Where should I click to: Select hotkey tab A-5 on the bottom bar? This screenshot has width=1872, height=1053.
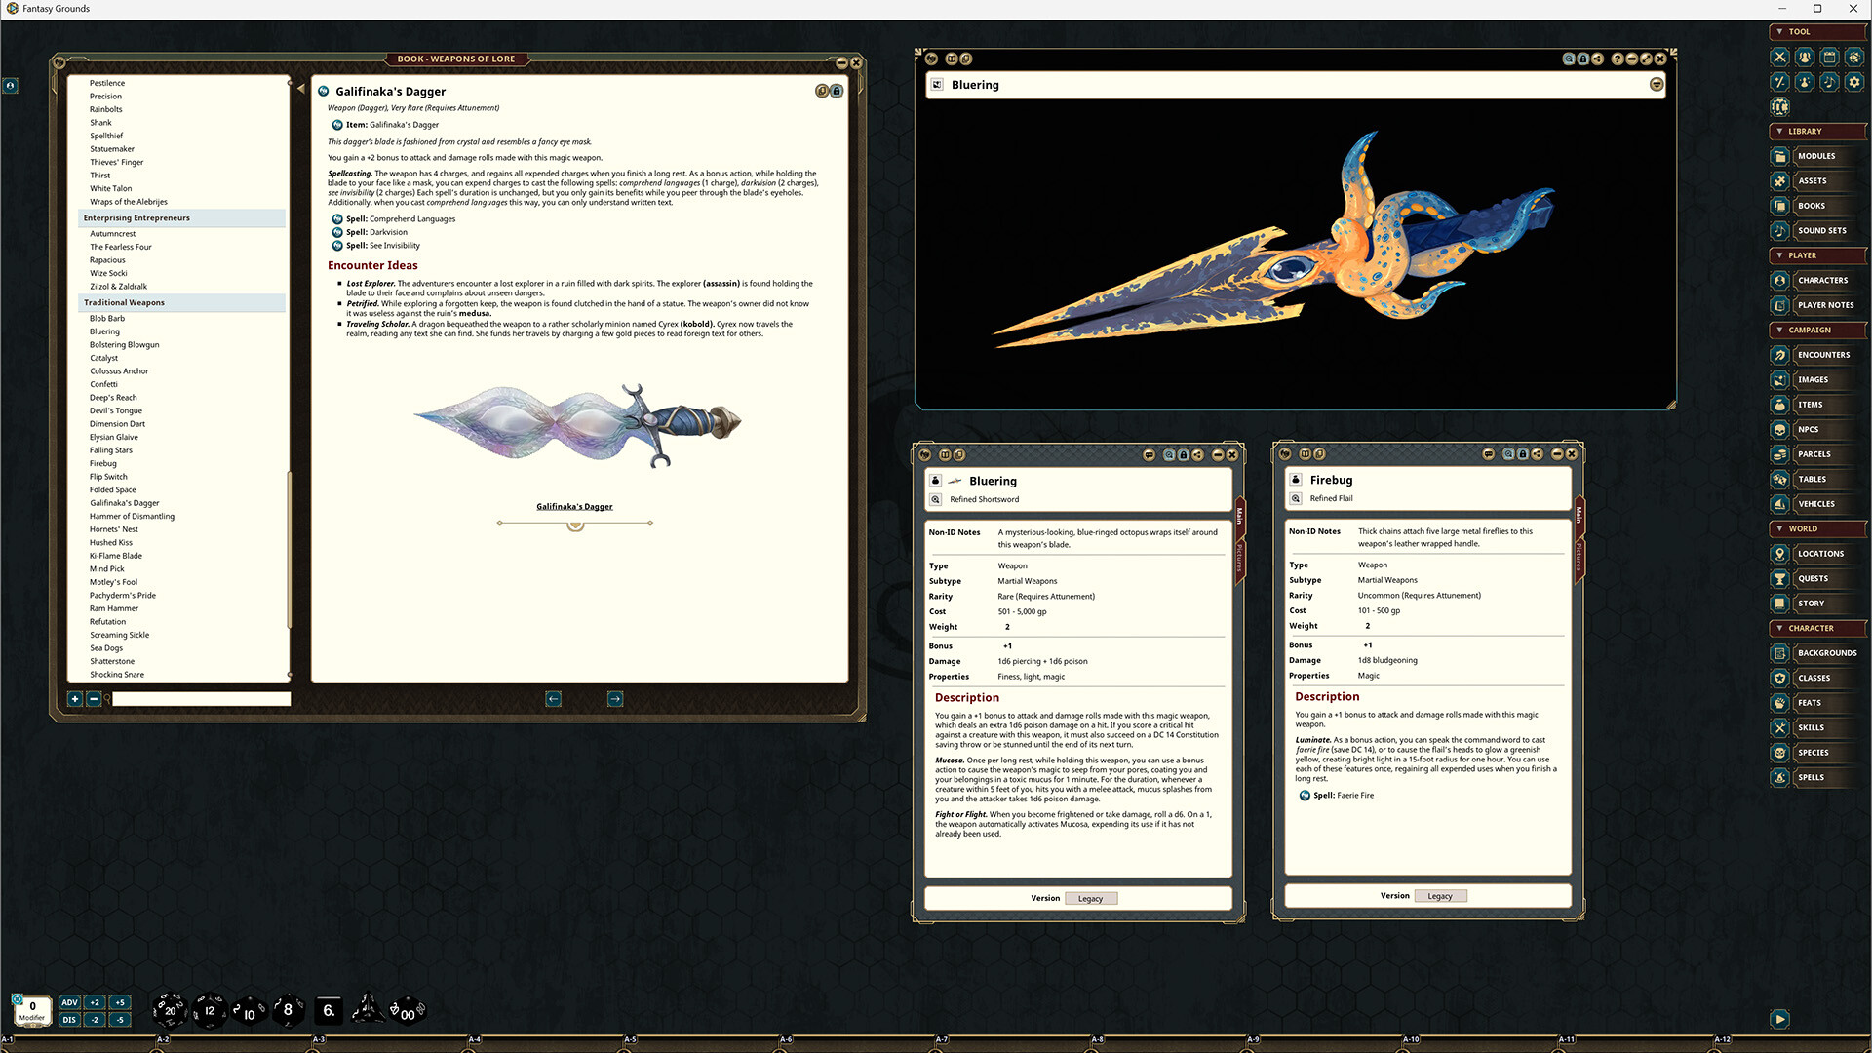click(x=630, y=1040)
